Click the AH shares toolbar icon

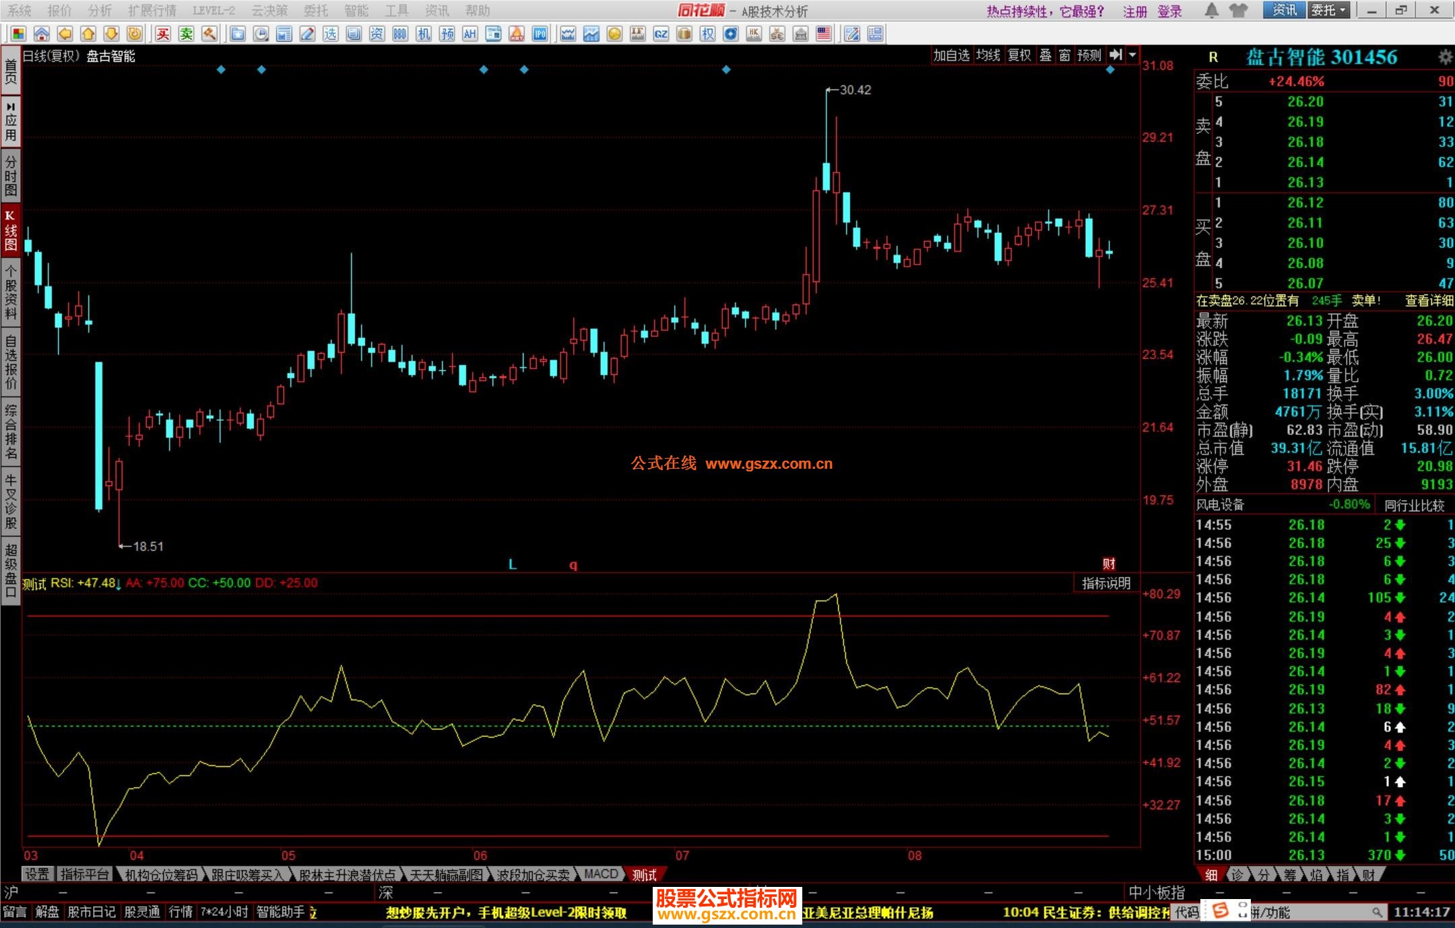click(470, 34)
